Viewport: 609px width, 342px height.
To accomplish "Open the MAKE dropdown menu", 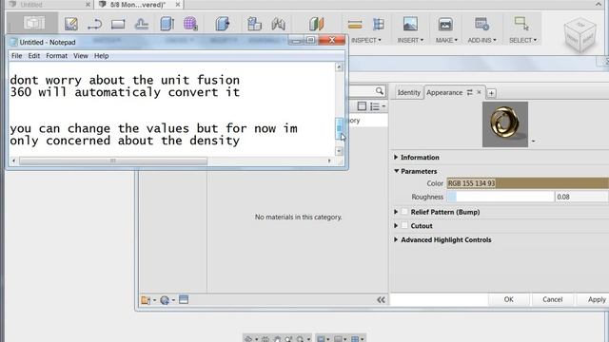I will pyautogui.click(x=446, y=40).
